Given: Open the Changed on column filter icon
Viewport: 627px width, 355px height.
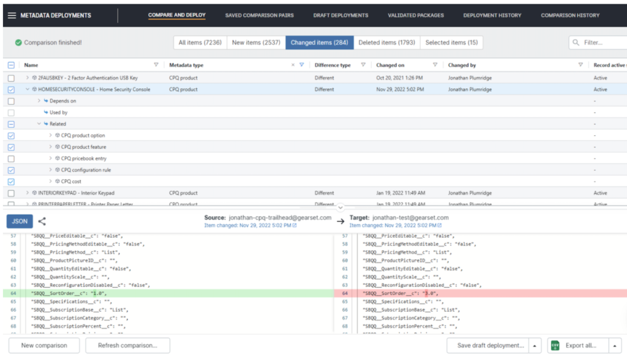Looking at the screenshot, I should 435,65.
